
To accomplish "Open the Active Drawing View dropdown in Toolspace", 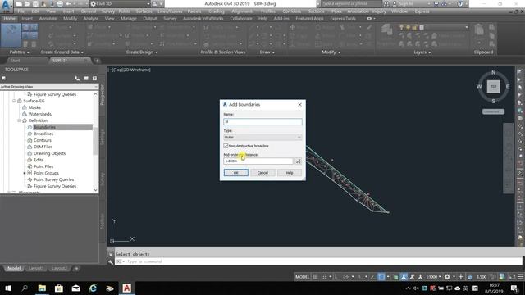I will click(49, 87).
